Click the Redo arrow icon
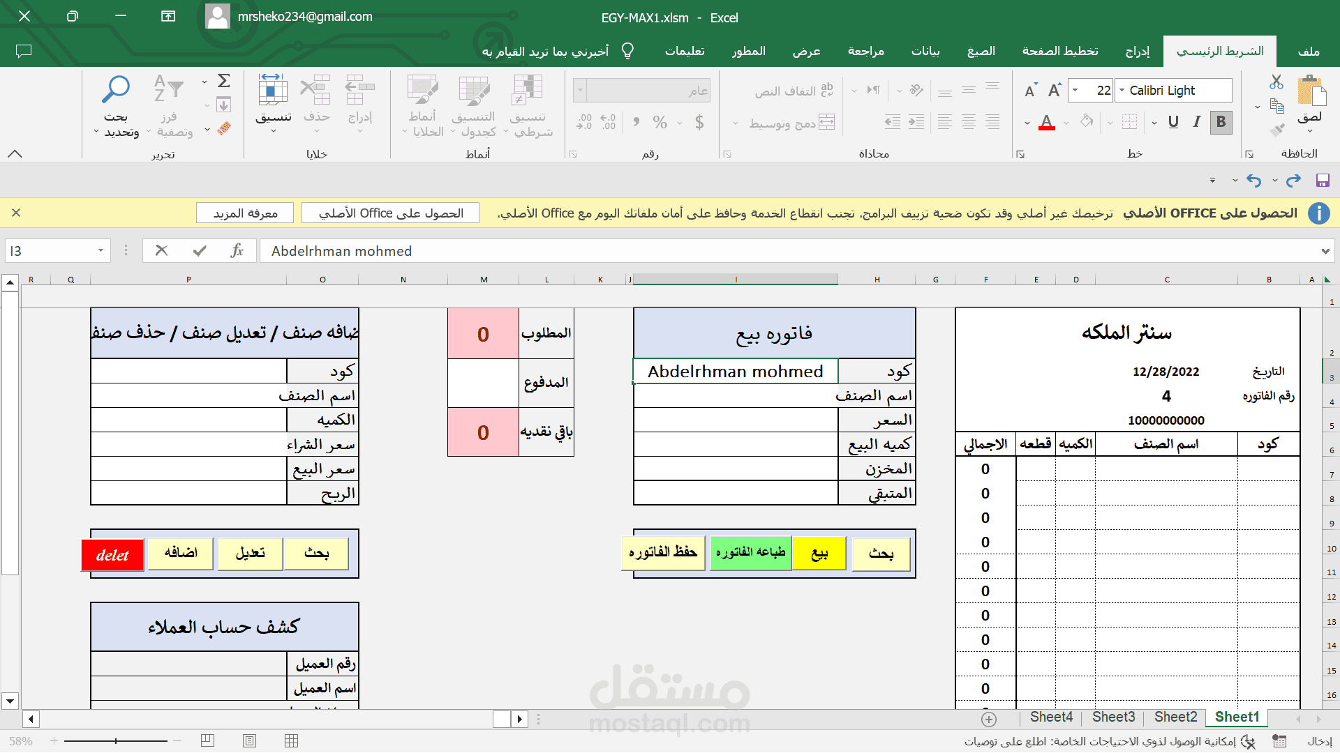The height and width of the screenshot is (753, 1340). 1293,181
